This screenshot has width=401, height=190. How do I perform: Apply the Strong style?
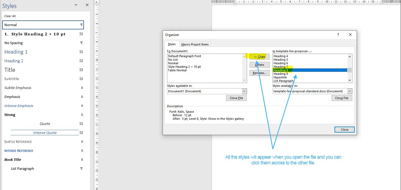click(x=43, y=115)
